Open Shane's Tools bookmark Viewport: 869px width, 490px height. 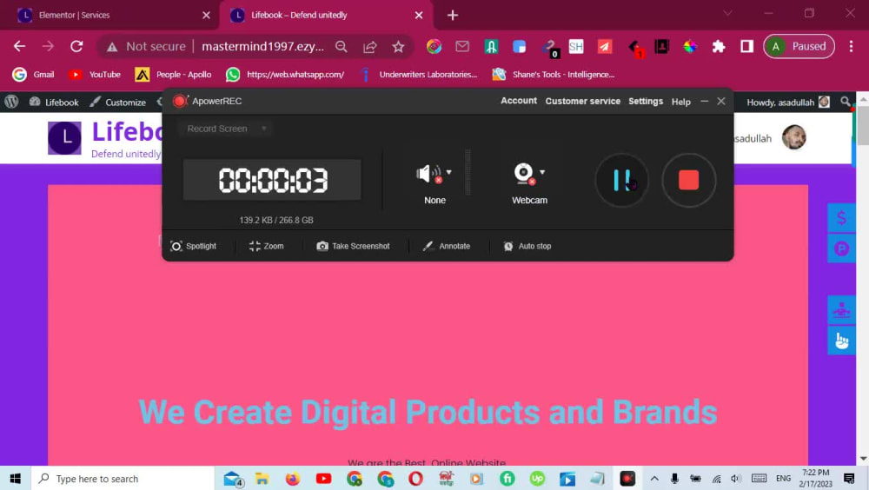tap(554, 74)
